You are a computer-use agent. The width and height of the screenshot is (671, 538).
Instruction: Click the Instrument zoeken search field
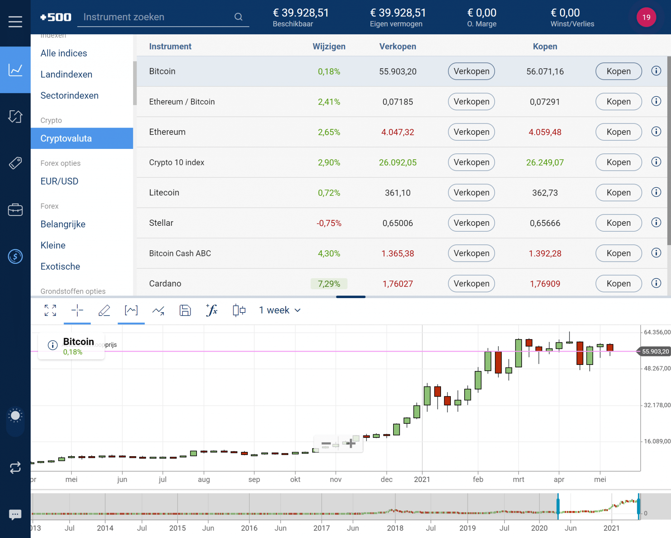click(163, 17)
